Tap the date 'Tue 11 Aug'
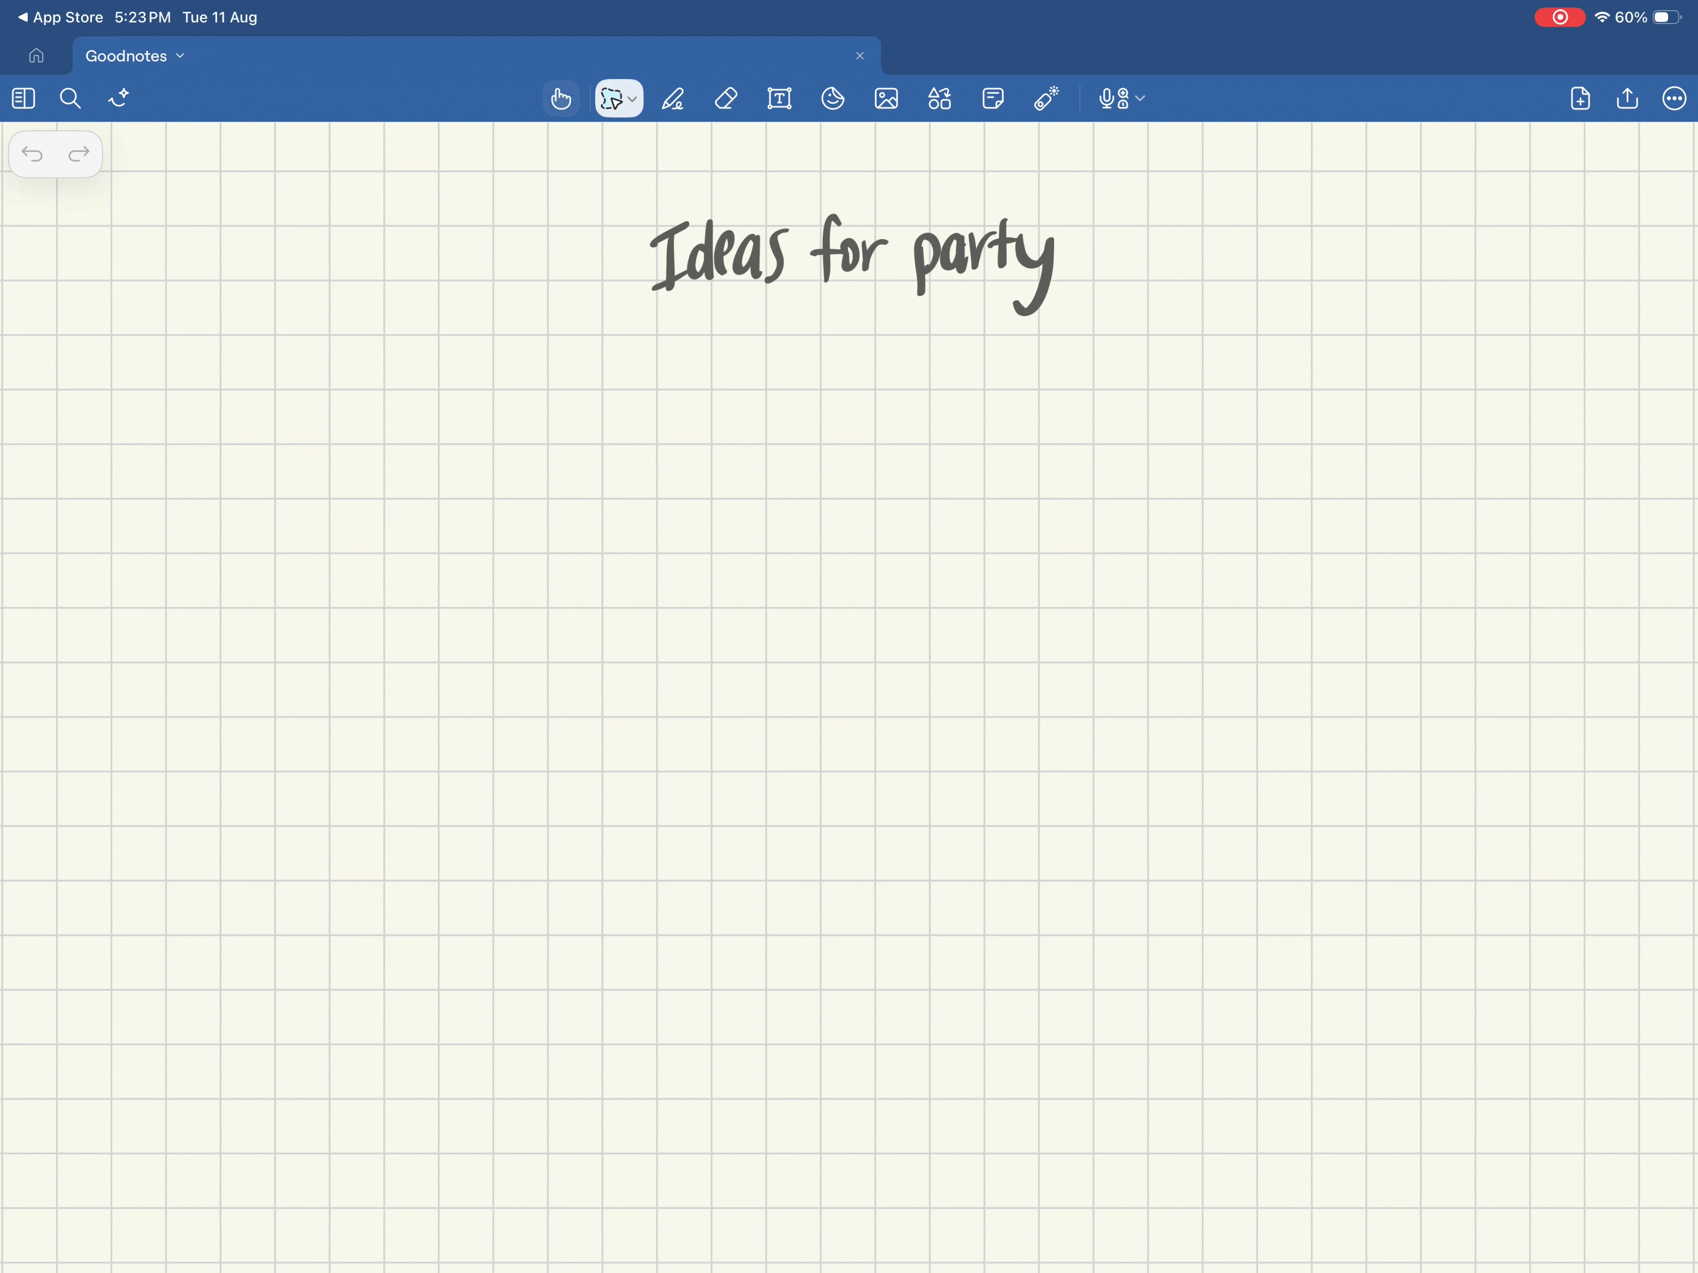This screenshot has width=1698, height=1273. click(219, 17)
